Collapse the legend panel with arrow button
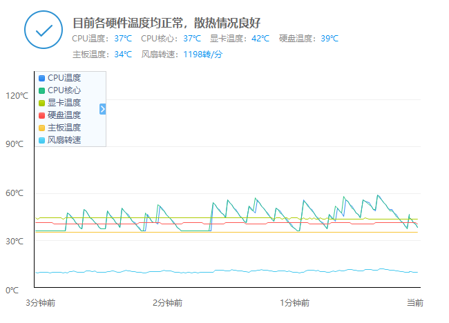This screenshot has height=323, width=449. tap(103, 109)
